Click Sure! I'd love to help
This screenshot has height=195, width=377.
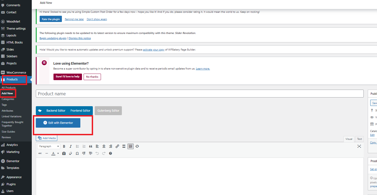(x=68, y=77)
